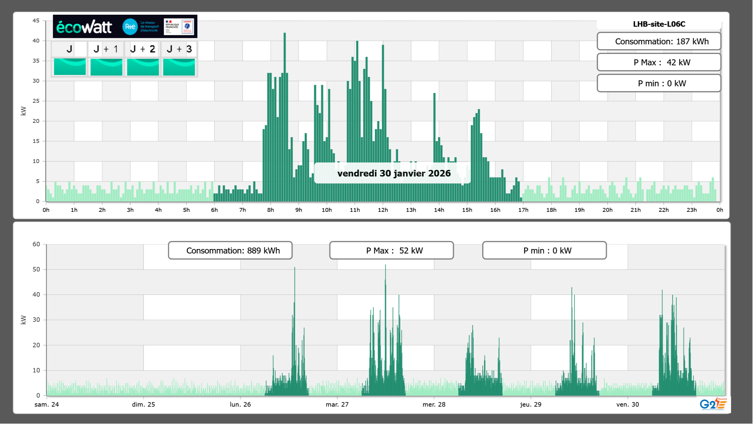Image resolution: width=753 pixels, height=424 pixels.
Task: Click the P Max : 52 kW box
Action: point(391,251)
